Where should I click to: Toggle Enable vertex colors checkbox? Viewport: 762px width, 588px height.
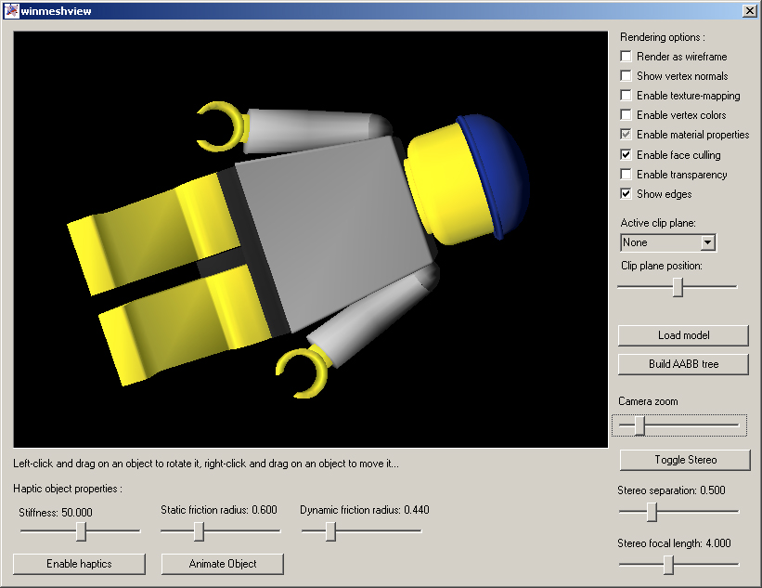coord(626,115)
